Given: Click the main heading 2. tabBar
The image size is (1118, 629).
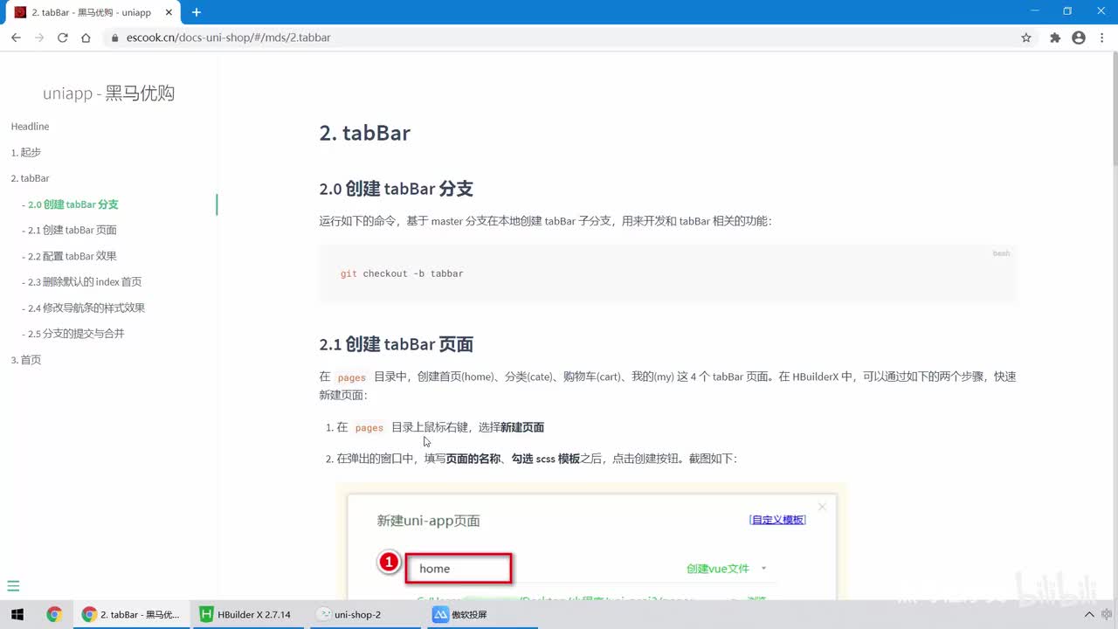Looking at the screenshot, I should tap(365, 133).
